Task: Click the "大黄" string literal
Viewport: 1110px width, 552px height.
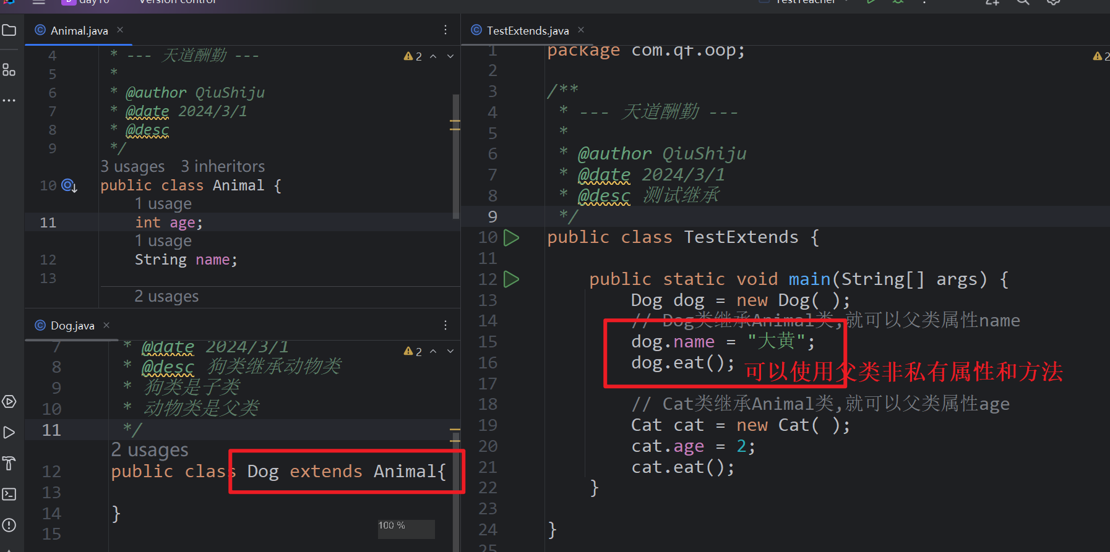Action: click(x=776, y=341)
